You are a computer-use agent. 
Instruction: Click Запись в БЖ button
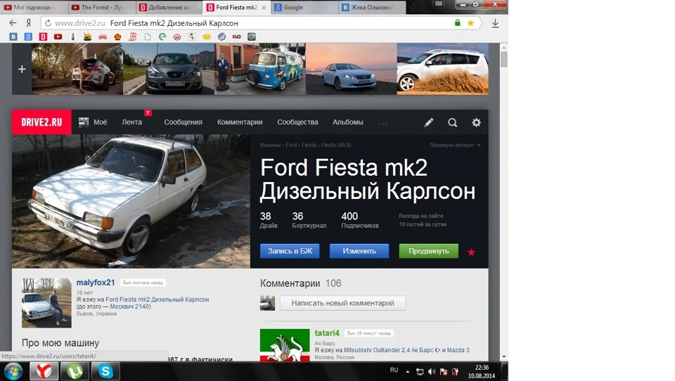click(290, 251)
